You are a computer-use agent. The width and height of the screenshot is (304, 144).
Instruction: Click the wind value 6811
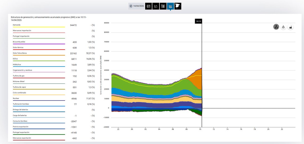pyautogui.click(x=74, y=59)
